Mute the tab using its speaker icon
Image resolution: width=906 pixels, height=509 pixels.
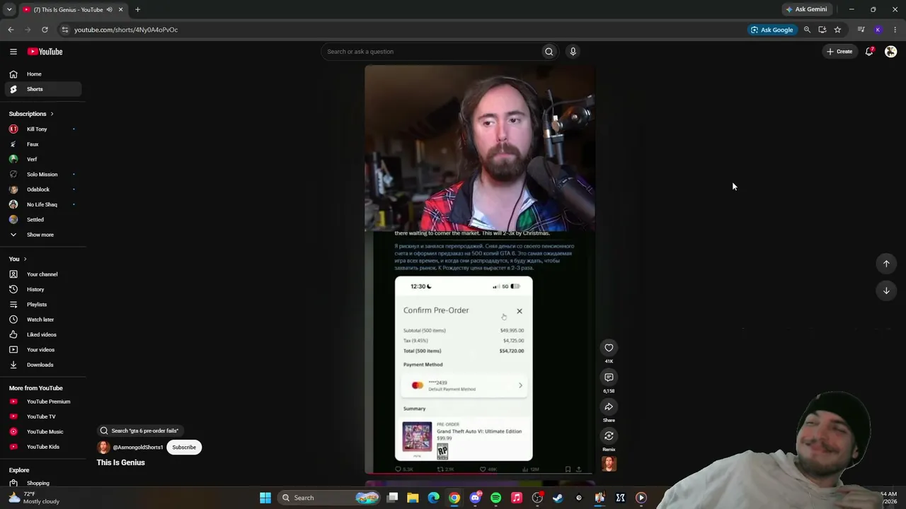(109, 10)
